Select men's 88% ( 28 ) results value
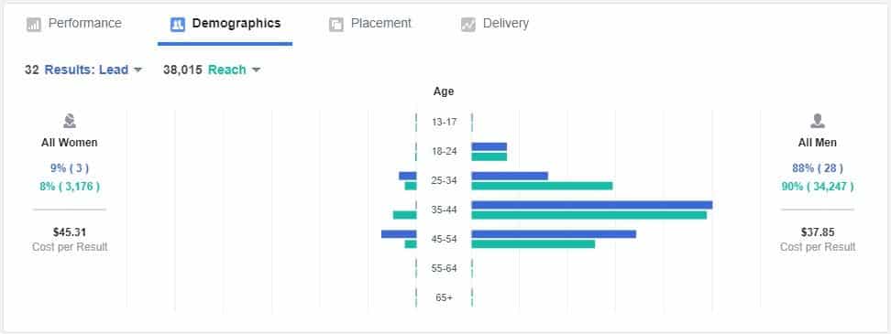The image size is (891, 334). click(817, 168)
